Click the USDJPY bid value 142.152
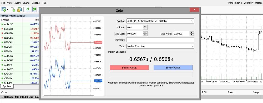The width and height of the screenshot is (263, 103). coord(34,51)
